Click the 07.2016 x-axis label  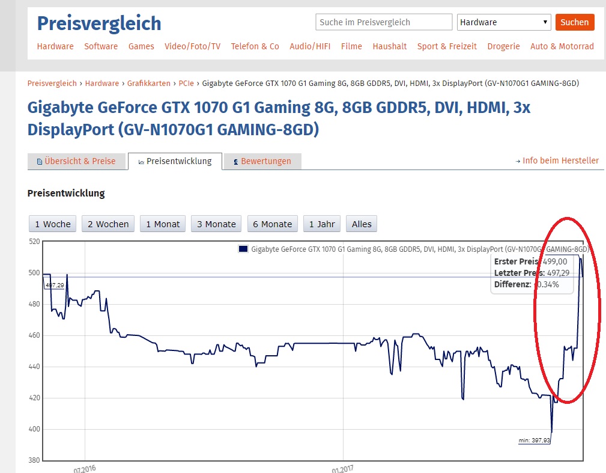85,469
